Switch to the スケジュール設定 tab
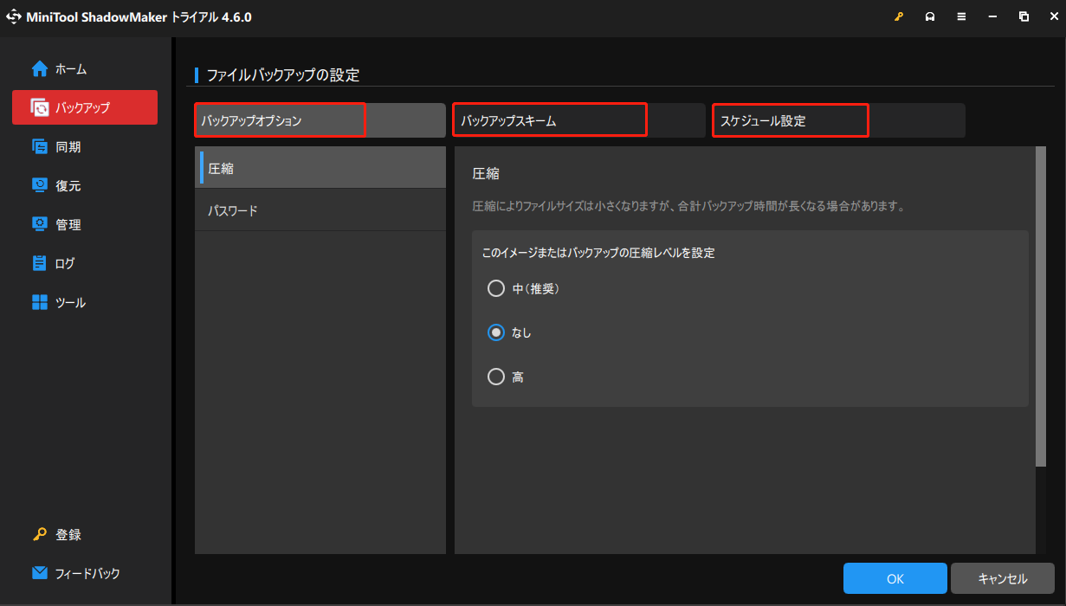 click(839, 120)
